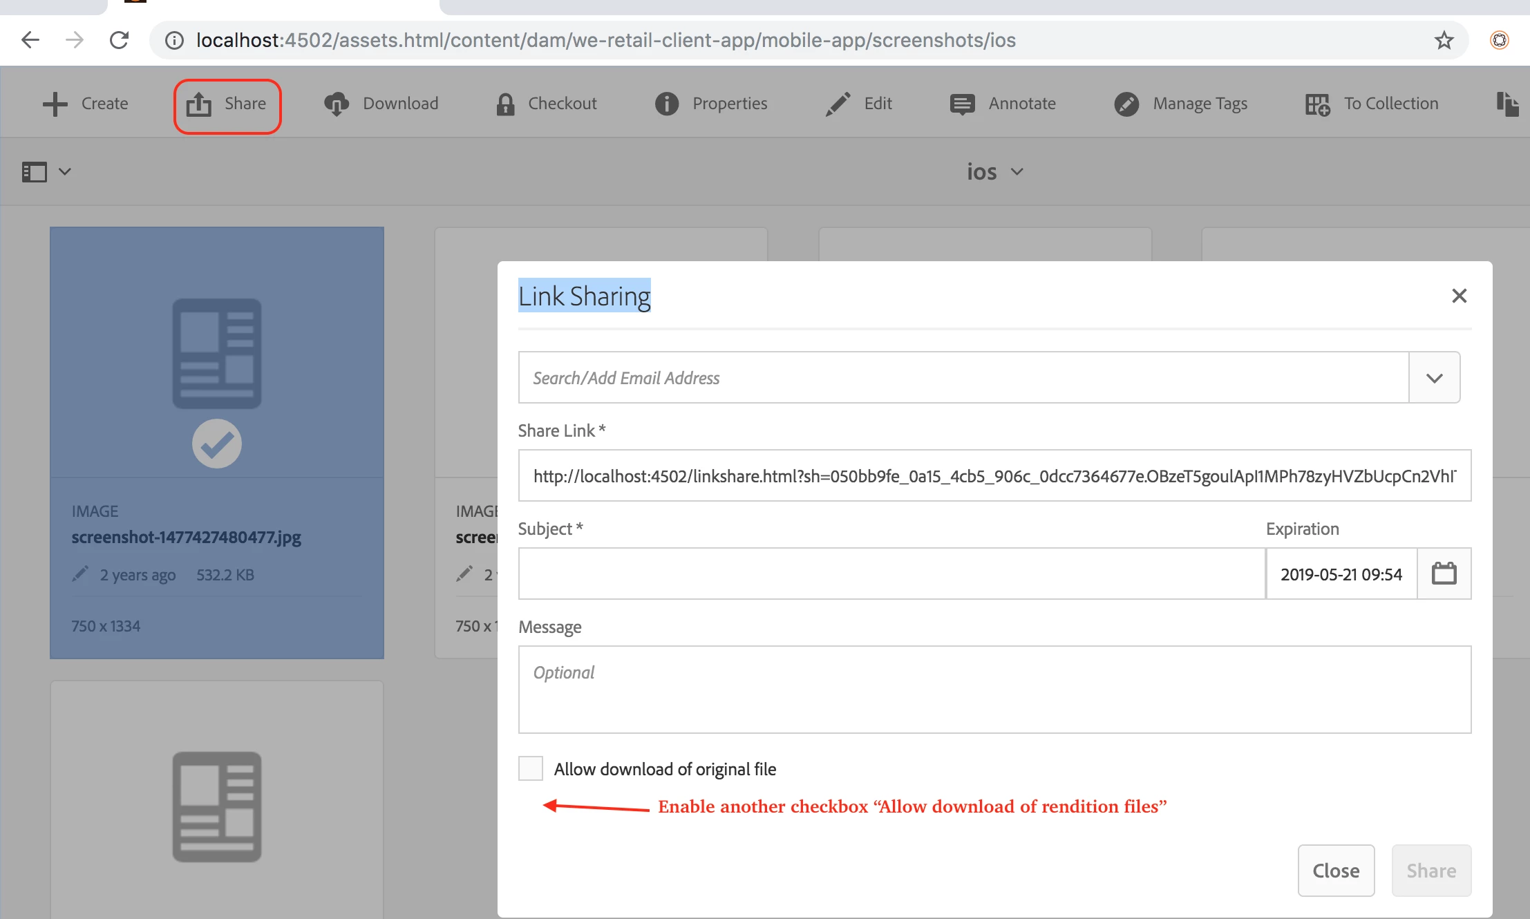Click the Annotate icon
Viewport: 1530px width, 919px height.
click(962, 104)
